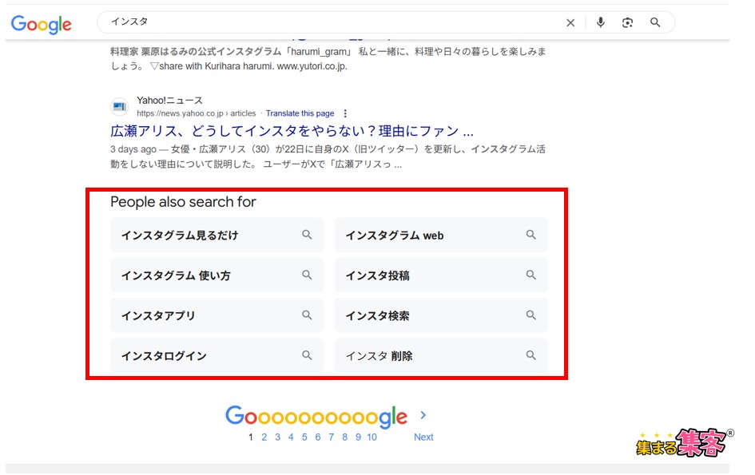Click the magnifier icon in インスタ検索 row
The width and height of the screenshot is (755, 475).
click(530, 315)
